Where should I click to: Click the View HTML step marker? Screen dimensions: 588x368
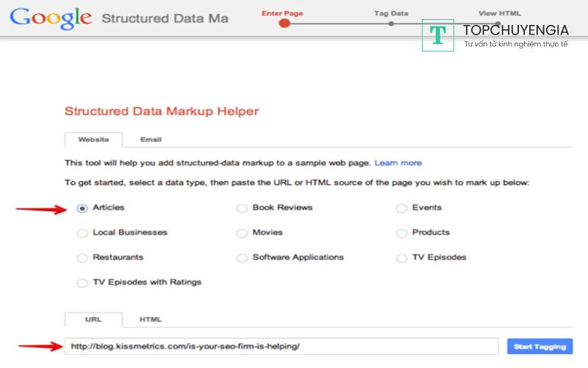[498, 23]
